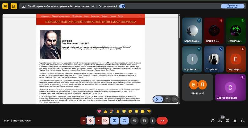Send sad face reaction
The height and width of the screenshot is (128, 248).
tap(136, 111)
